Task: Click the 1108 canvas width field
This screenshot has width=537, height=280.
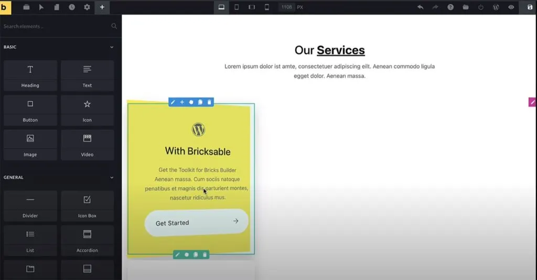Action: coord(286,7)
